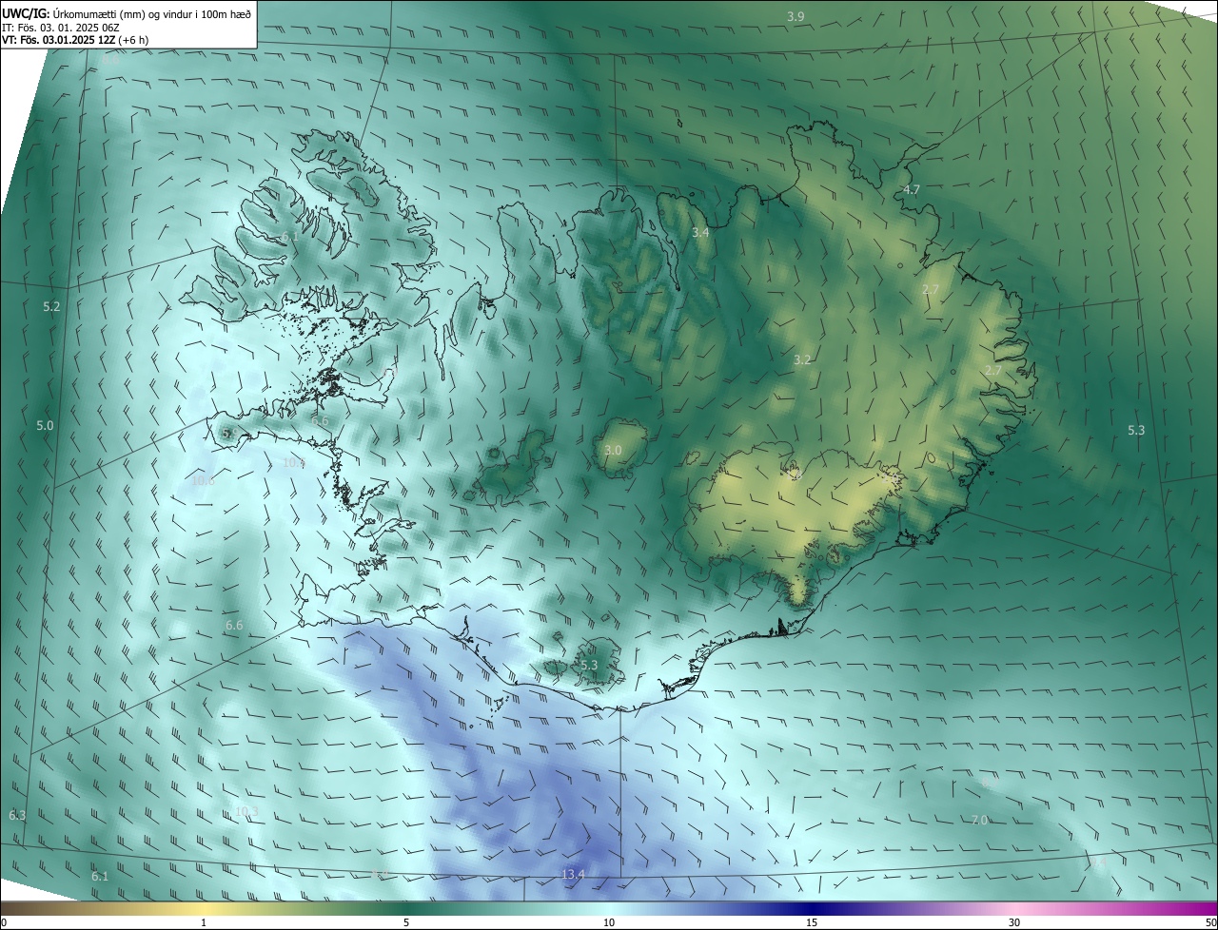Click the 5.3 value east of Iceland
This screenshot has height=930, width=1218.
pos(1136,430)
